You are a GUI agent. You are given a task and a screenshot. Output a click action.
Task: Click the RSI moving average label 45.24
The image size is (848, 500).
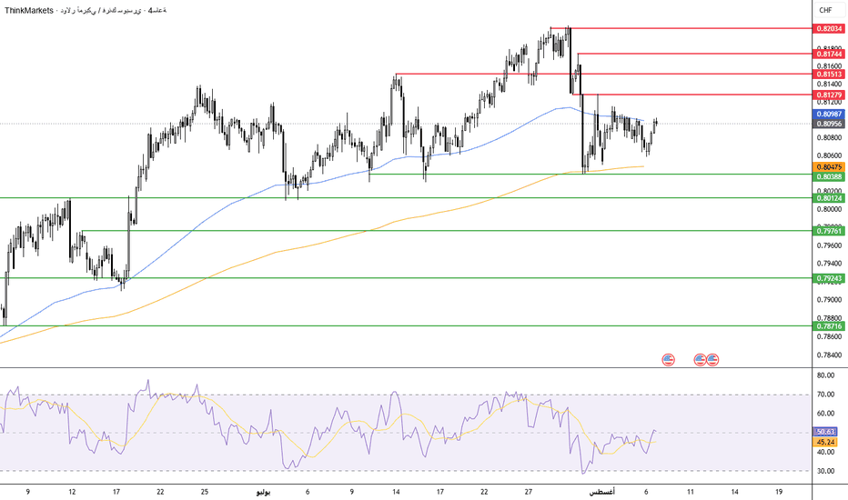click(x=826, y=442)
